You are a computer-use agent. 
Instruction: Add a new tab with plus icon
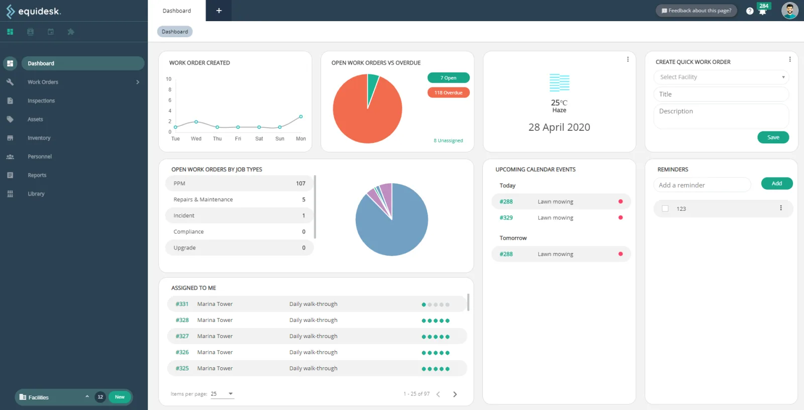pos(219,11)
